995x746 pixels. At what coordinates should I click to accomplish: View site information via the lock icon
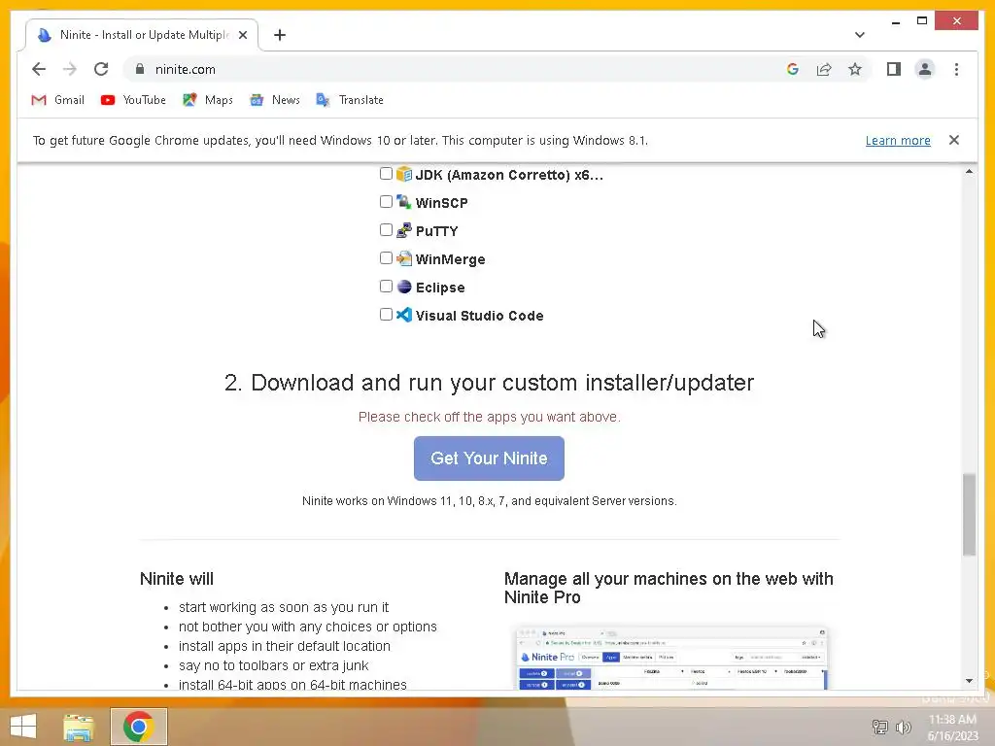pyautogui.click(x=140, y=69)
